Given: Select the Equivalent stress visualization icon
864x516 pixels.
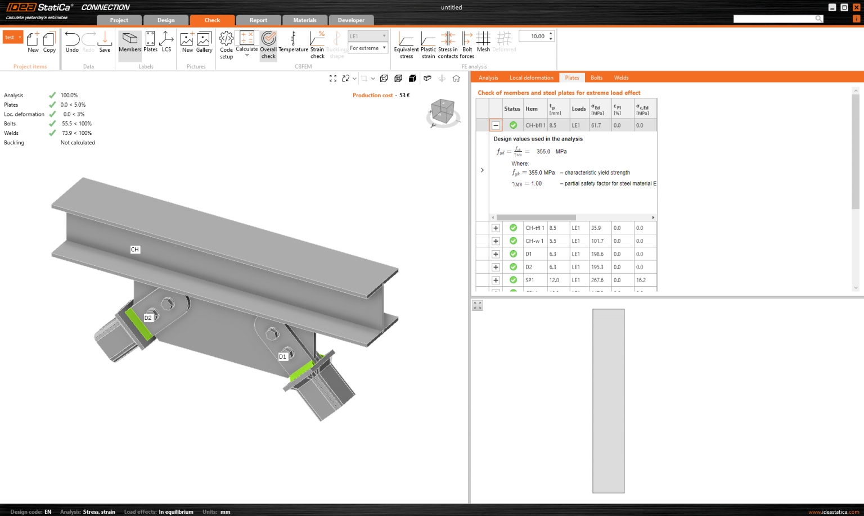Looking at the screenshot, I should point(406,44).
